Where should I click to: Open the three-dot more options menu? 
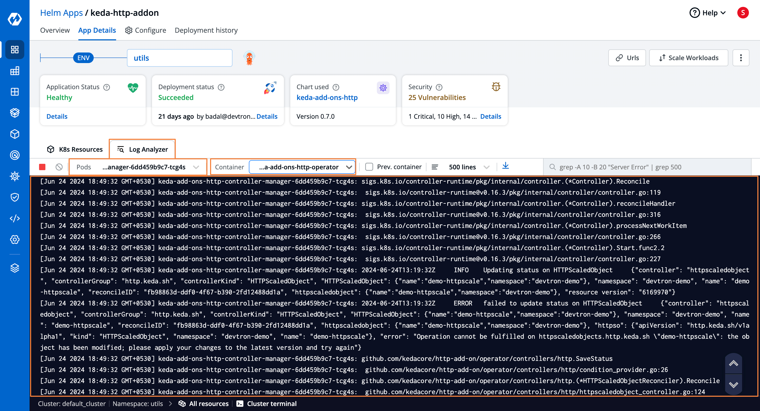click(x=740, y=58)
